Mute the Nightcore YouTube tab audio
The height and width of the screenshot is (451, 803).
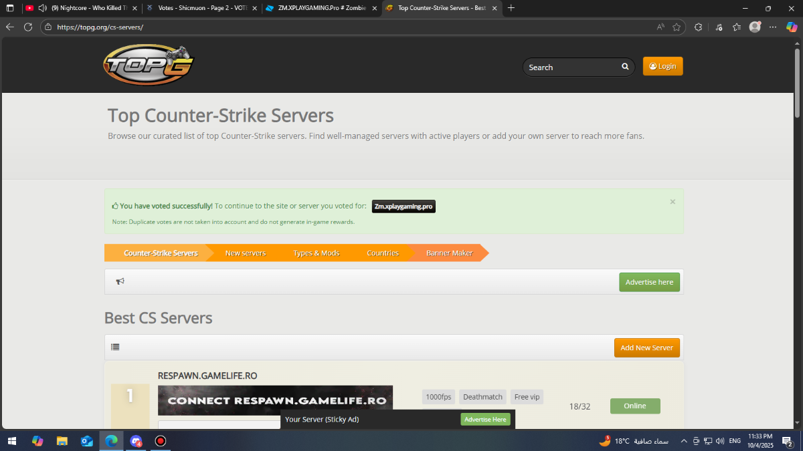[43, 8]
